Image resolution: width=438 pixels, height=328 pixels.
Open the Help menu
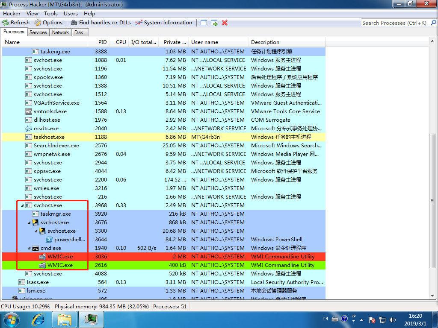[x=89, y=13]
